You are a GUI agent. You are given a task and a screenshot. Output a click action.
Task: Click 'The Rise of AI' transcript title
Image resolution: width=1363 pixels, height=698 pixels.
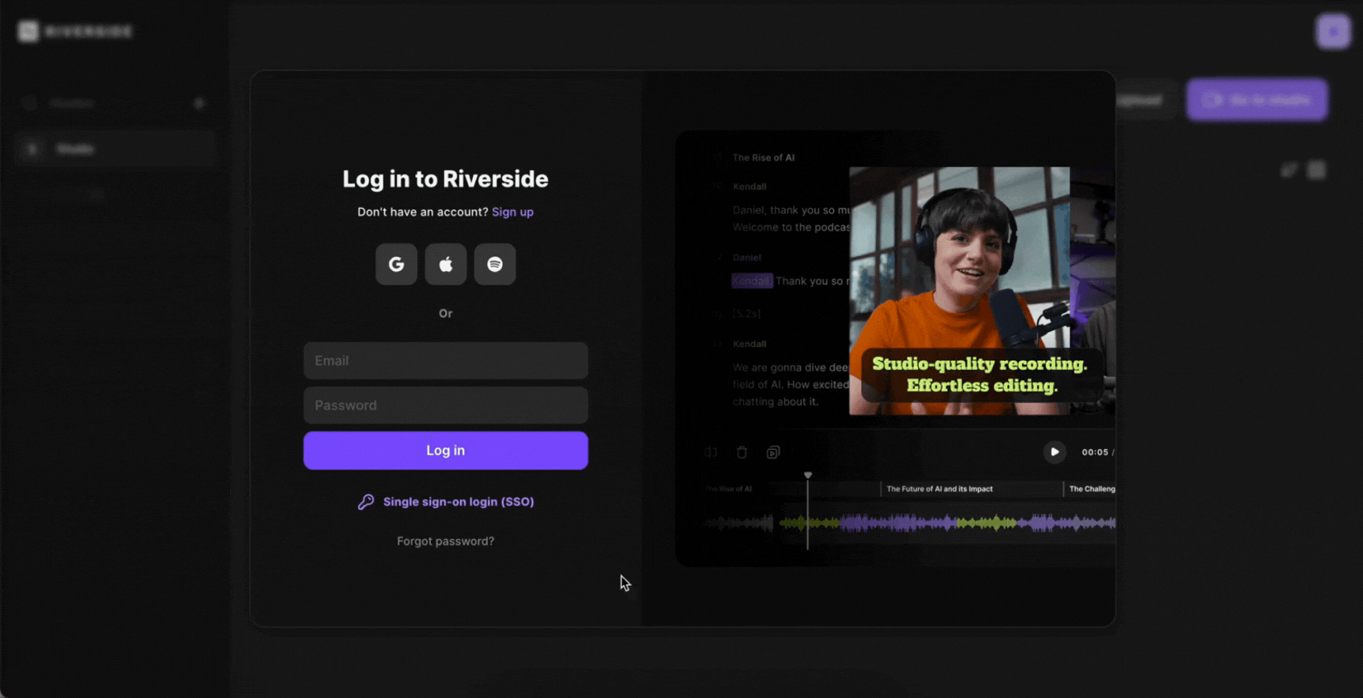(x=764, y=158)
